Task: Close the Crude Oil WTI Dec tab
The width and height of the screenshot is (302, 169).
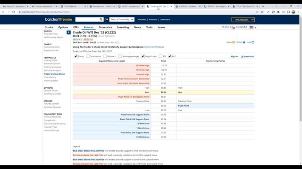Action: point(171,6)
